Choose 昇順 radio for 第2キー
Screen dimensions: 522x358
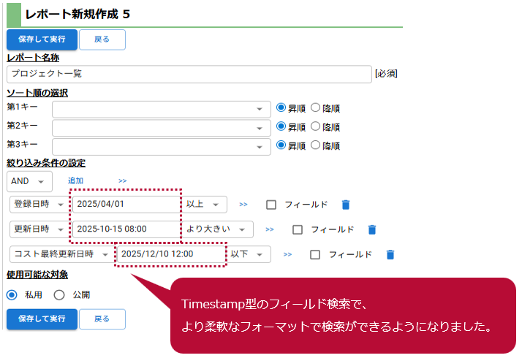tap(281, 127)
